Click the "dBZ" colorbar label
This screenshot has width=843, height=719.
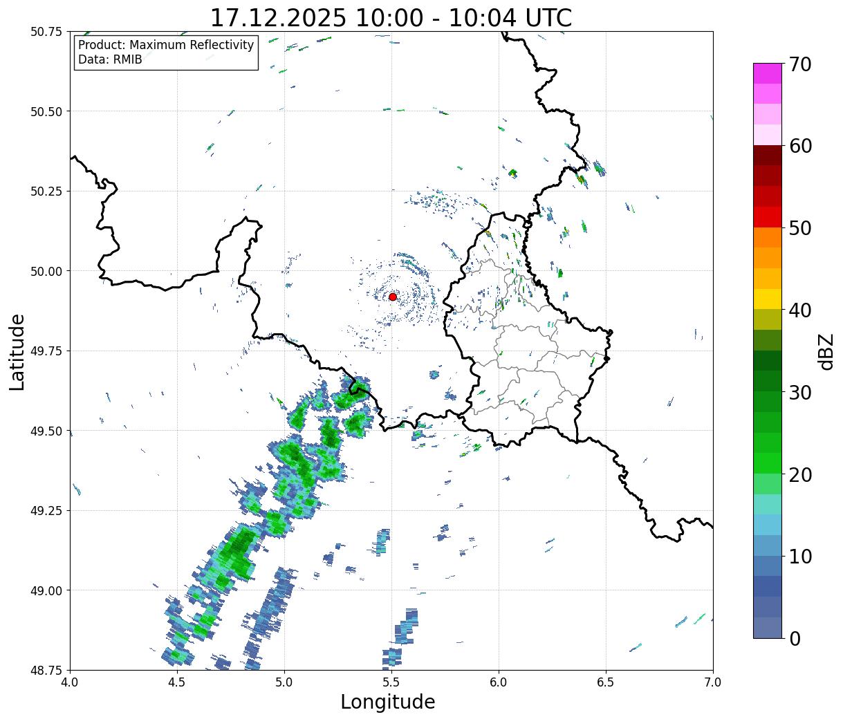(x=826, y=351)
